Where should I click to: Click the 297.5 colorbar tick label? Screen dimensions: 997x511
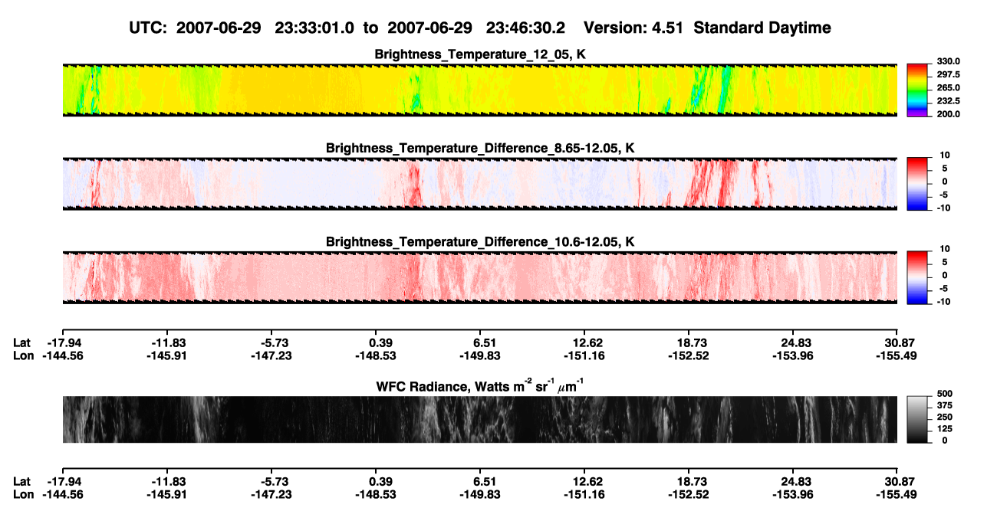click(x=948, y=74)
